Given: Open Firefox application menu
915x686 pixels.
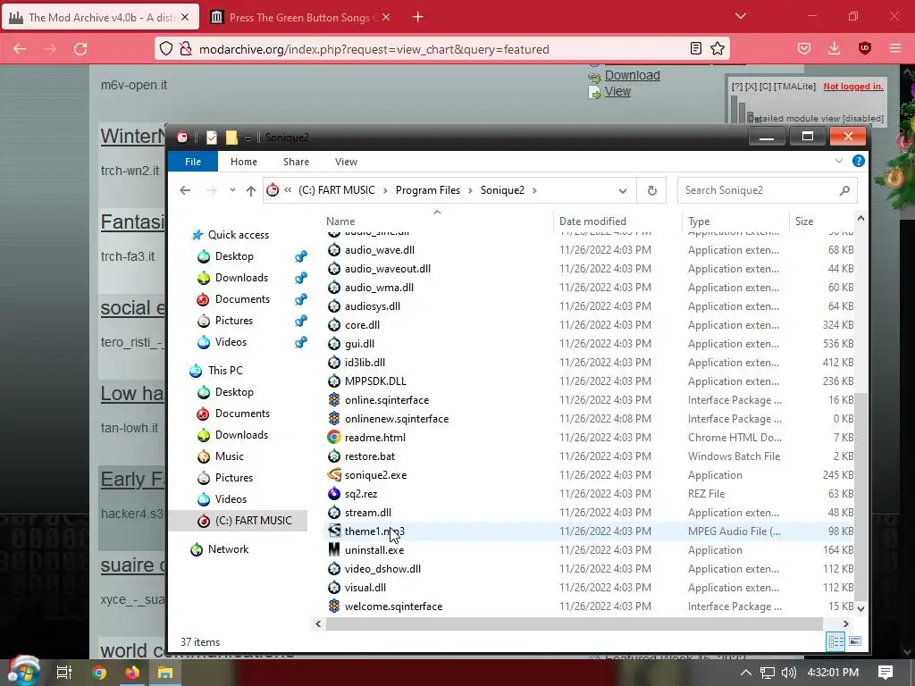Looking at the screenshot, I should (895, 49).
